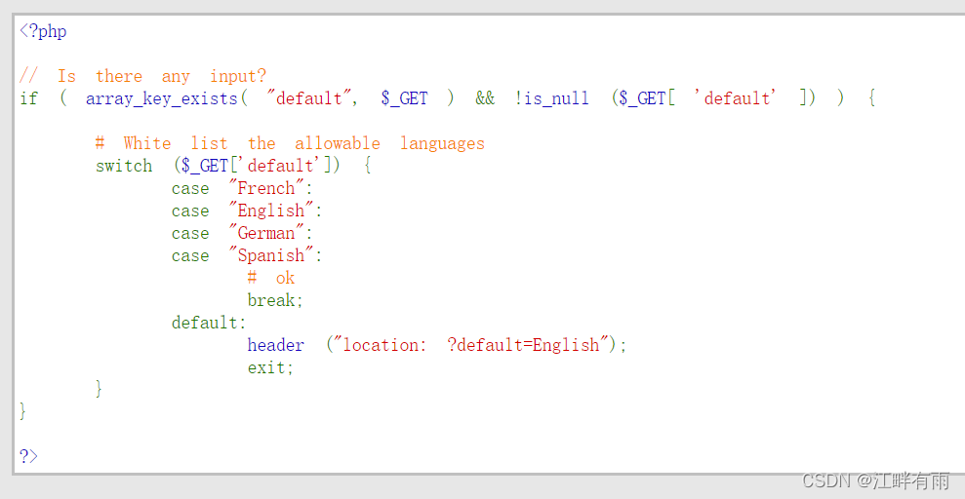The image size is (965, 499).
Task: Click the '# ok' comment
Action: [x=271, y=279]
